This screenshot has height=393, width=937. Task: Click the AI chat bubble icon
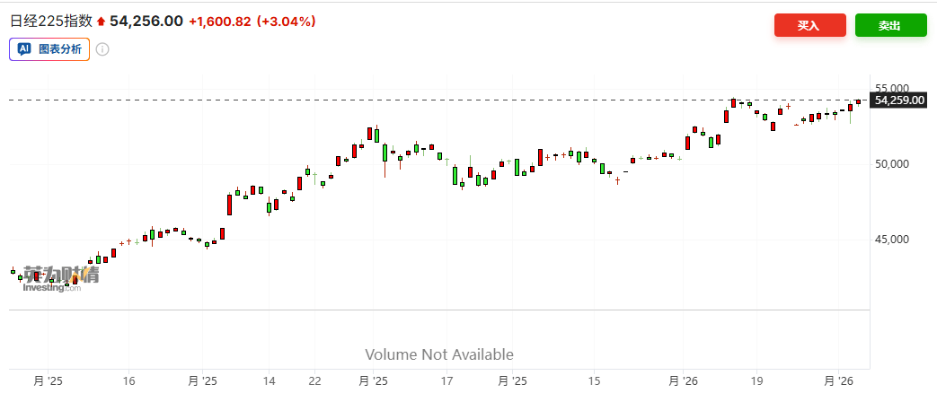(x=23, y=49)
